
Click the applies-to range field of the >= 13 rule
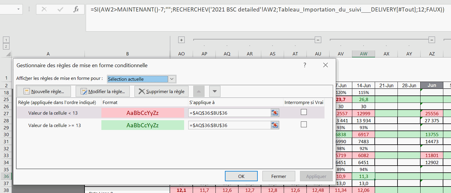coord(229,125)
